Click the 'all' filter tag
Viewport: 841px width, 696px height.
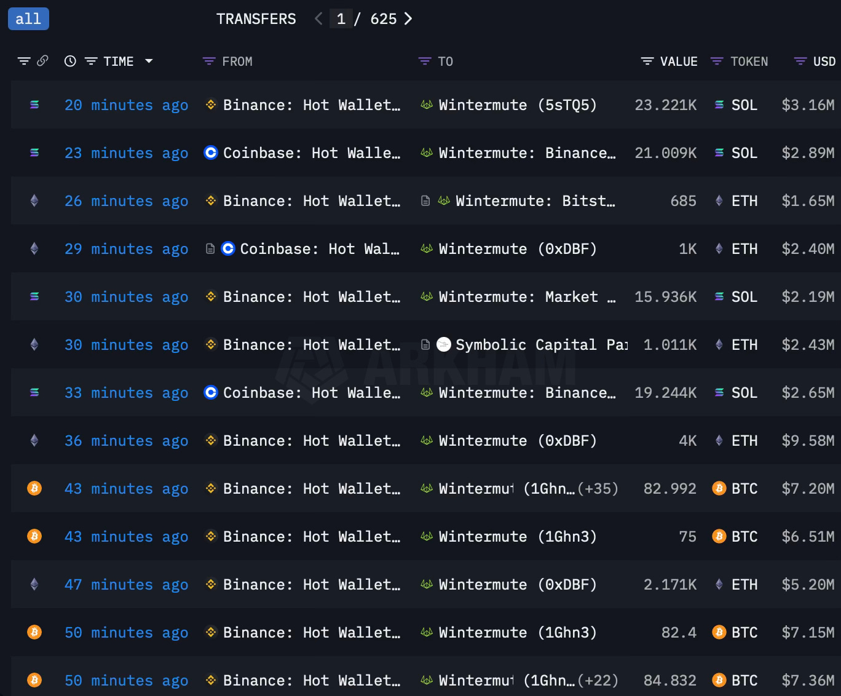pyautogui.click(x=28, y=19)
